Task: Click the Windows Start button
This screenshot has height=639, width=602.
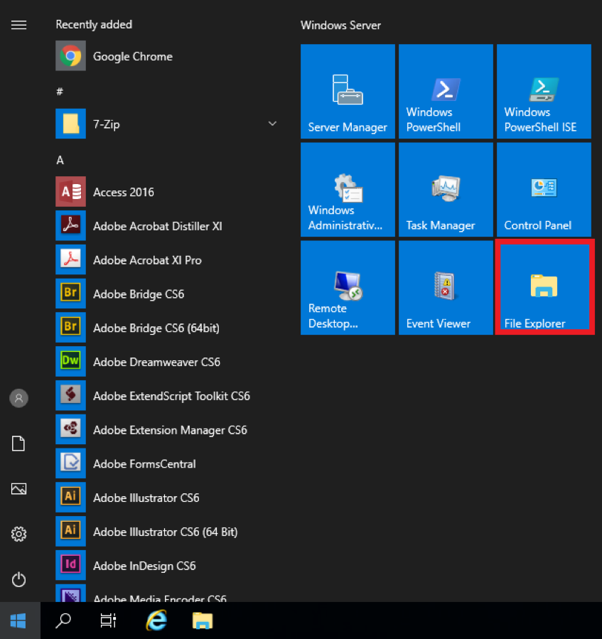Action: click(x=18, y=621)
